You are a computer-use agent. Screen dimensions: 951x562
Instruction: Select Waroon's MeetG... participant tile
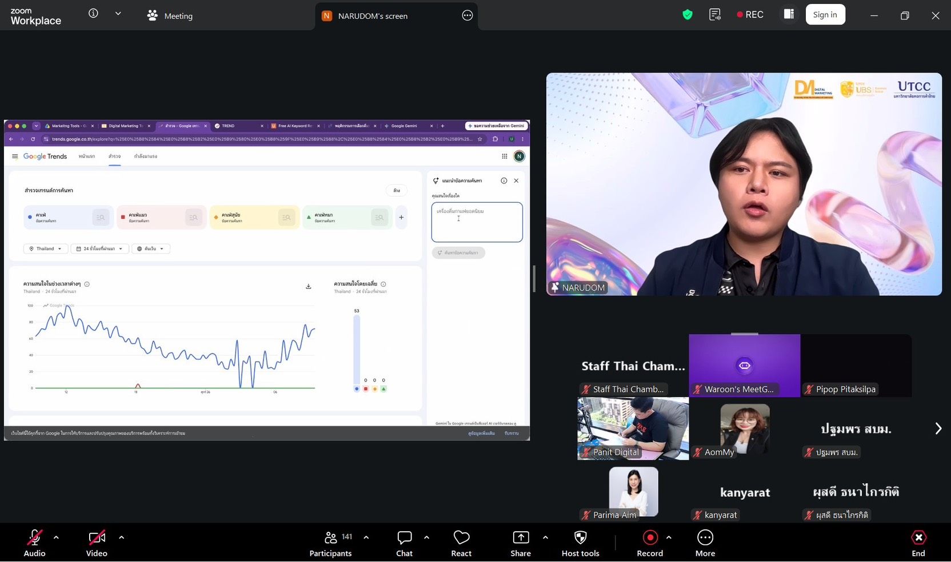745,366
